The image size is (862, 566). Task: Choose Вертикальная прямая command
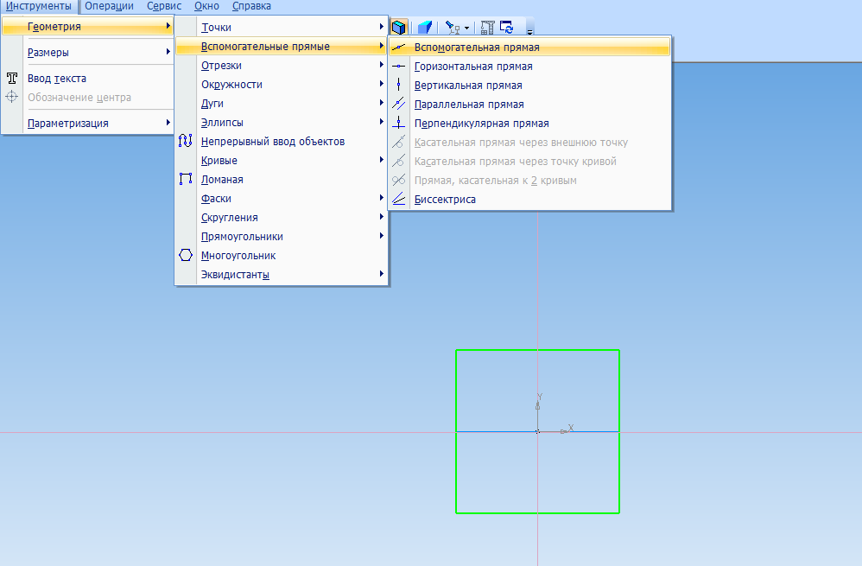[530, 86]
